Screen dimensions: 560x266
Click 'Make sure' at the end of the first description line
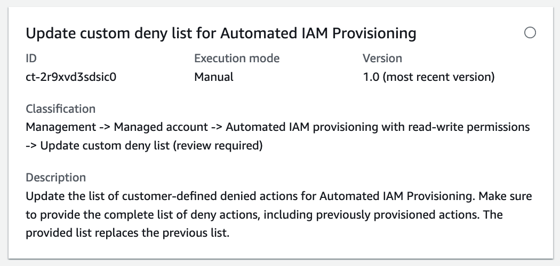[505, 196]
